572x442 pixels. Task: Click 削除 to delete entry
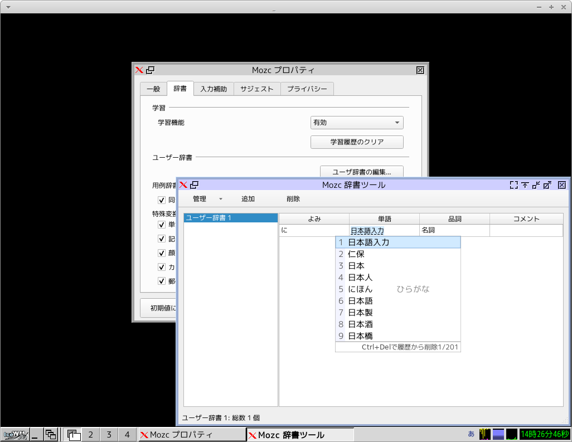point(293,199)
